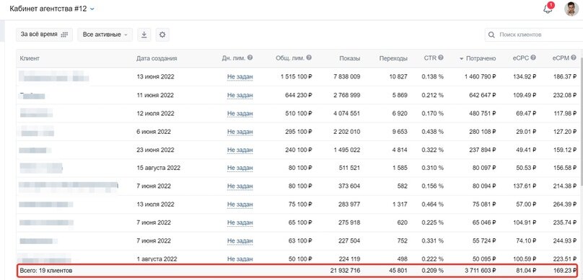
Task: Click the table's vertical scrollbar
Action: tap(581, 119)
